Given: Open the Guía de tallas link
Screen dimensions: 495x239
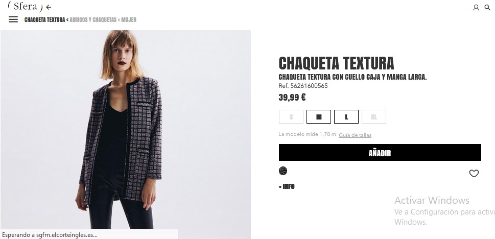Looking at the screenshot, I should [x=355, y=135].
